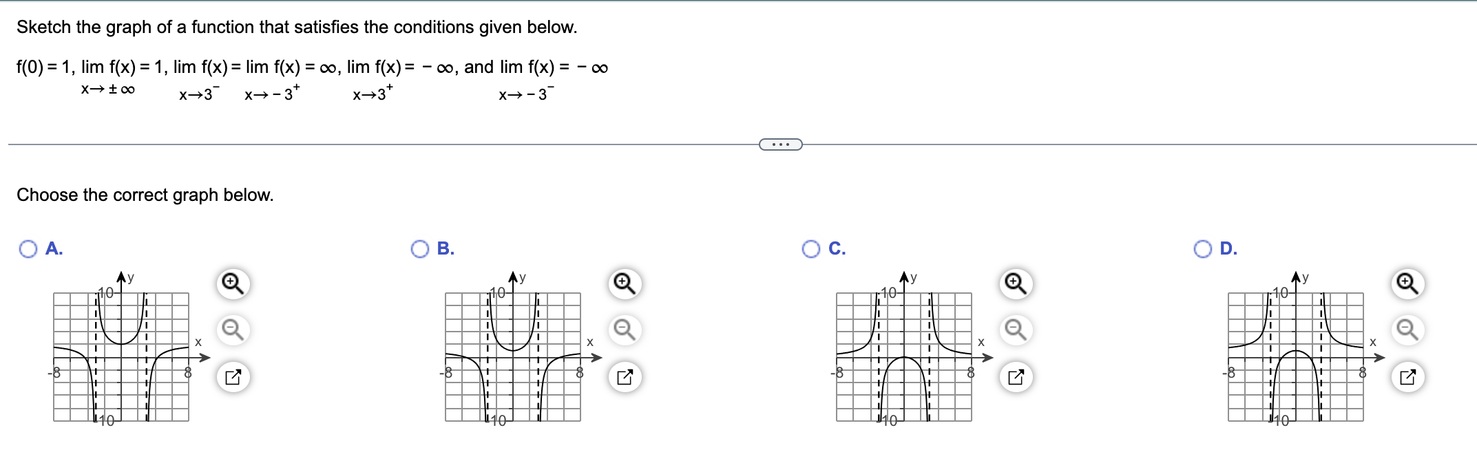The image size is (1477, 463).
Task: Select answer choice B
Action: [421, 249]
